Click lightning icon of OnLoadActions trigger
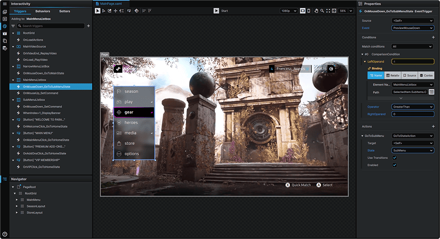The height and width of the screenshot is (239, 440). point(18,40)
